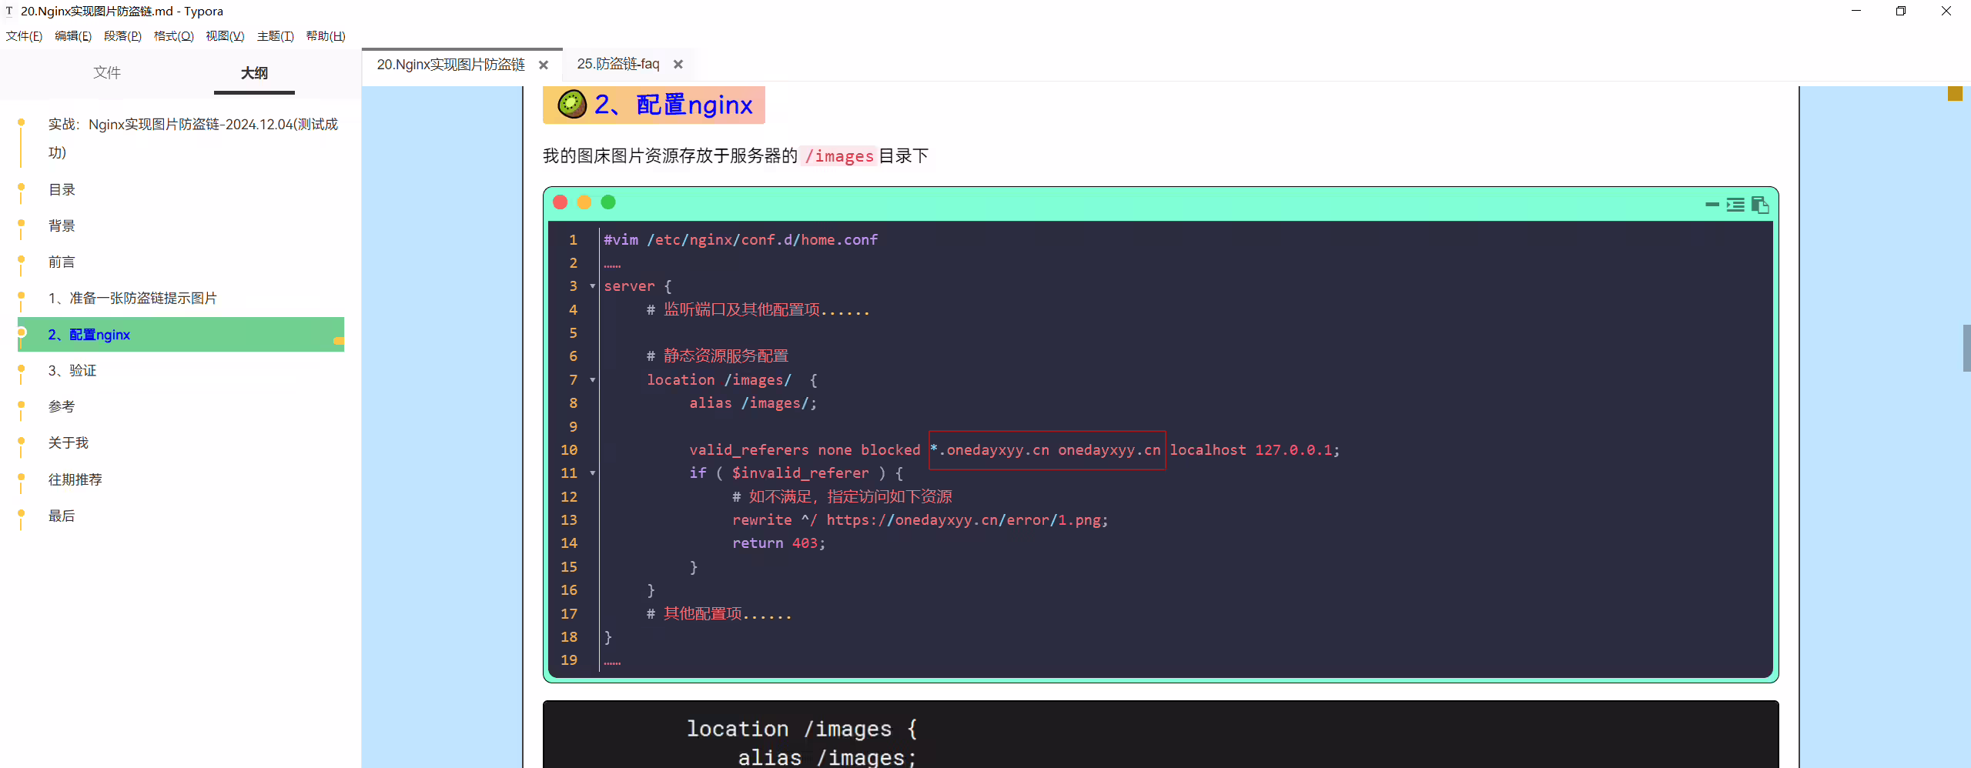Collapse the code block with minus icon
The image size is (1971, 768).
(x=1712, y=205)
